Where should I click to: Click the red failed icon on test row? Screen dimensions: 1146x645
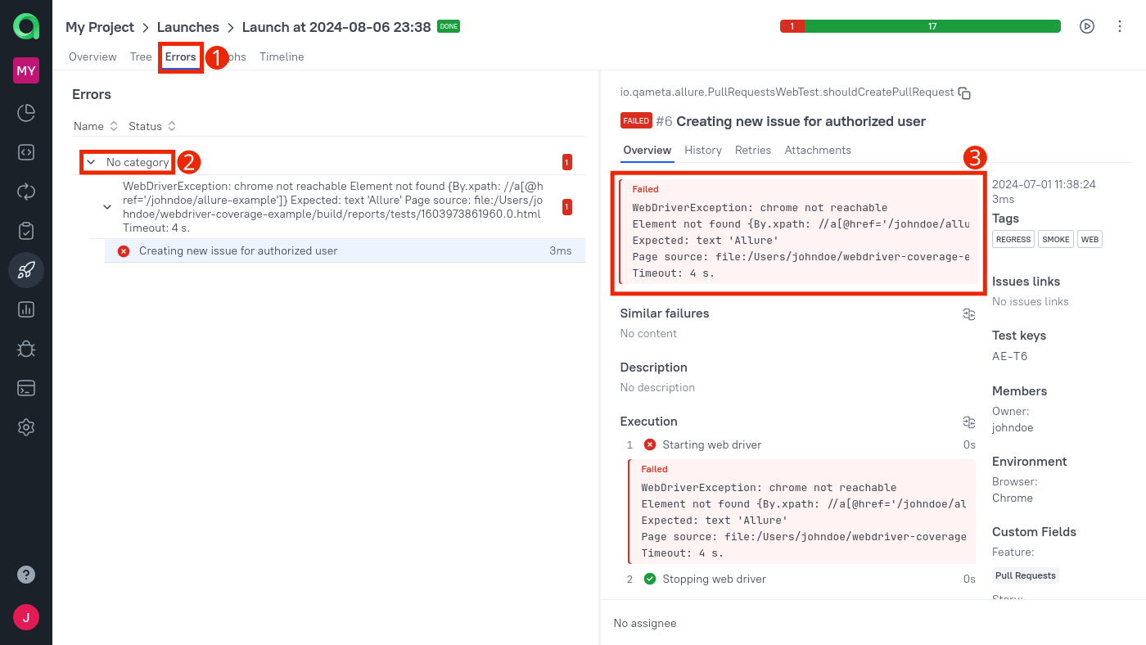124,251
